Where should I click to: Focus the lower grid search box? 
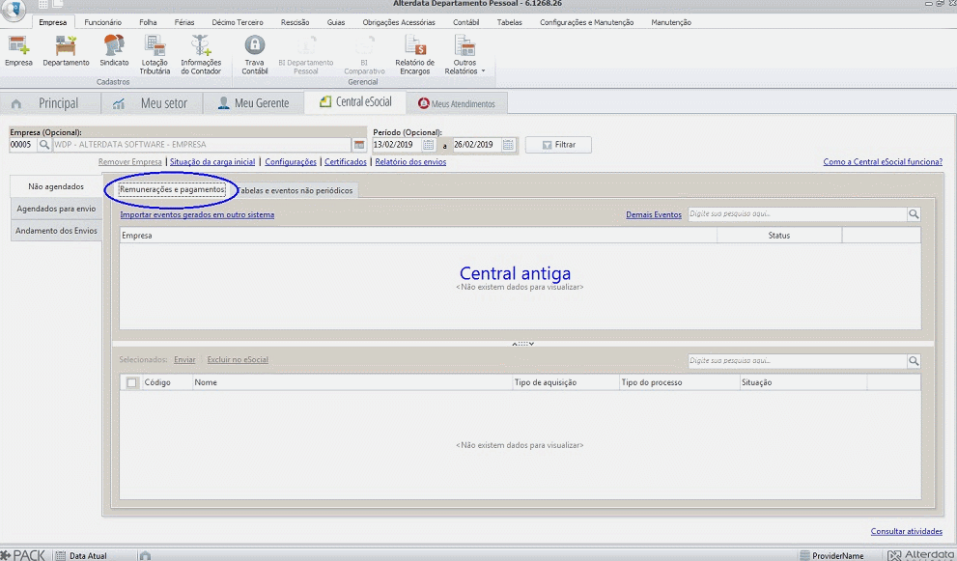798,361
